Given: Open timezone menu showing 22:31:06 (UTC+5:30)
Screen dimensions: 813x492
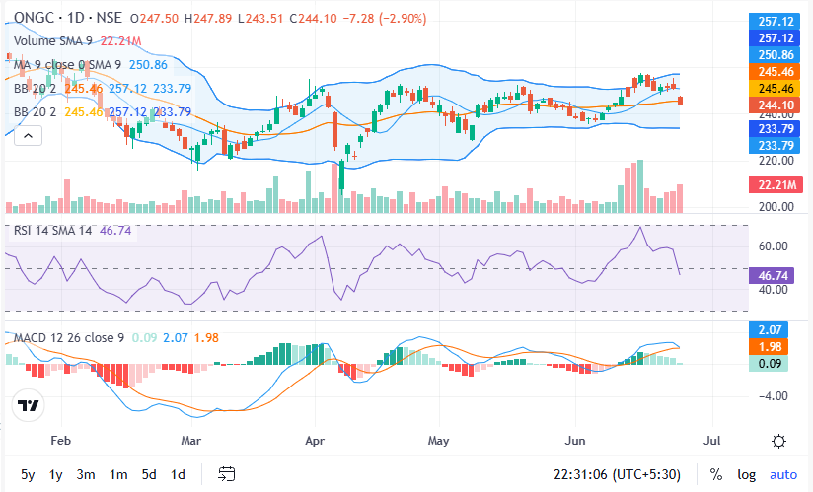Looking at the screenshot, I should pyautogui.click(x=617, y=474).
